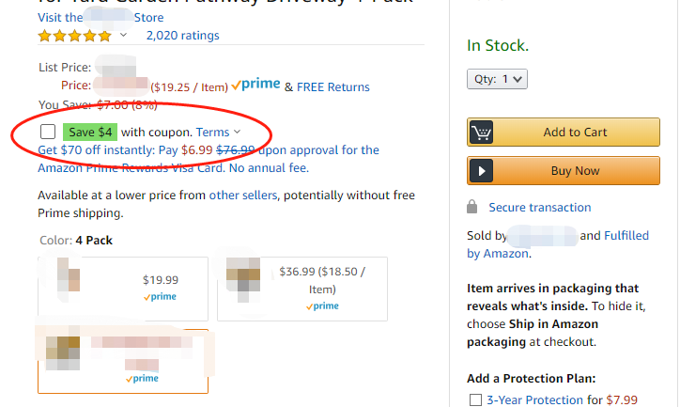Screen dimensions: 680x407
Task: Select the $19.99 color option
Action: tap(122, 288)
